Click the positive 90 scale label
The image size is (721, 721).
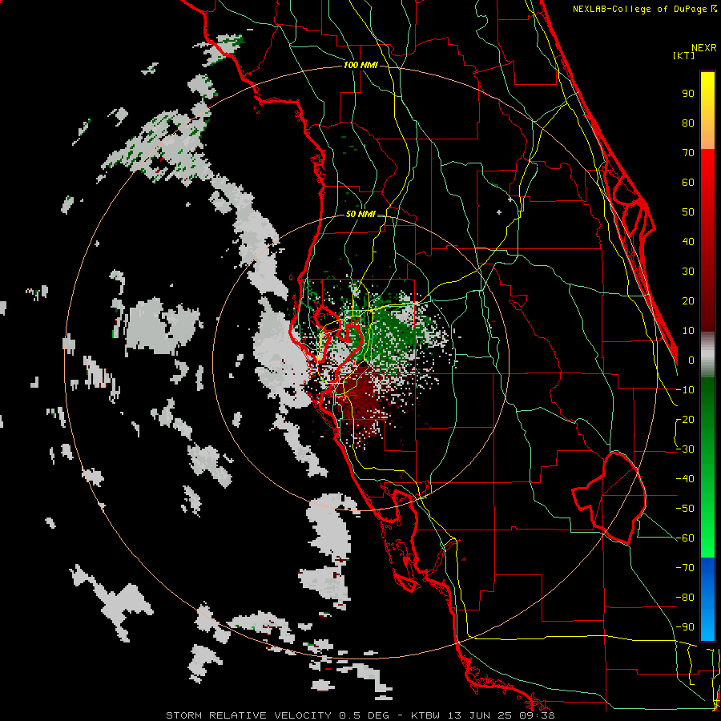click(688, 94)
